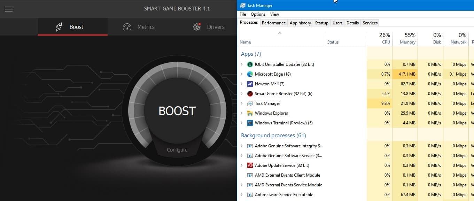This screenshot has width=474, height=201.
Task: Click the Newton Mail process icon
Action: [x=250, y=84]
